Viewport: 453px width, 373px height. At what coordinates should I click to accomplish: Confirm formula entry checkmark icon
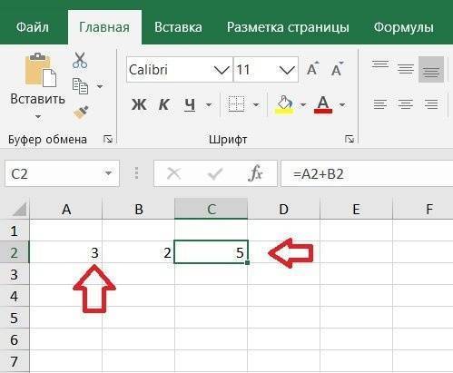pos(215,173)
